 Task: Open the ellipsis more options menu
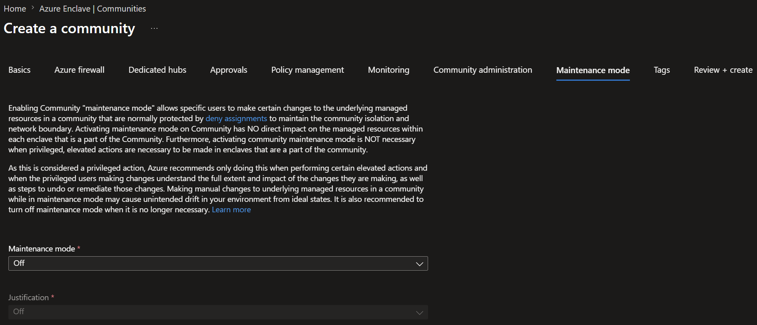tap(154, 28)
